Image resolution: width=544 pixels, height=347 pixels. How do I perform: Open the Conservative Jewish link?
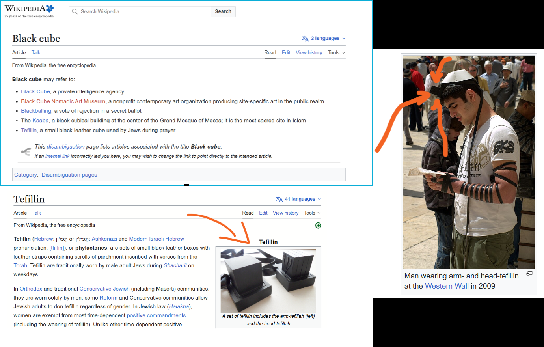pos(104,289)
